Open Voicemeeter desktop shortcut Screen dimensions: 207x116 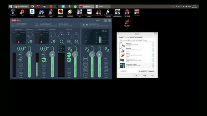point(137,13)
